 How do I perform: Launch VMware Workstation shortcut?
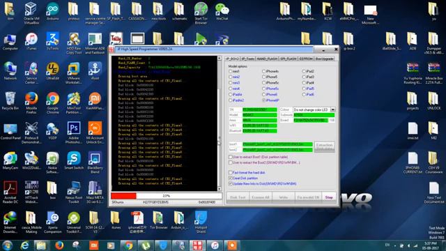pos(74,73)
